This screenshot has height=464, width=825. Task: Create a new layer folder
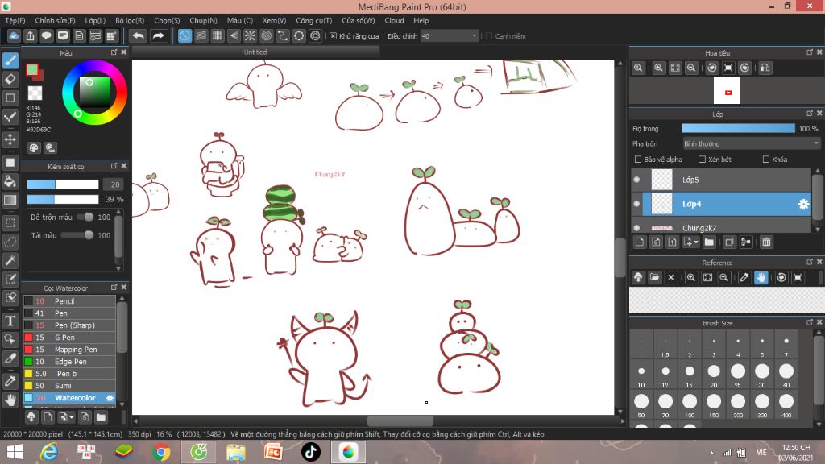[709, 242]
